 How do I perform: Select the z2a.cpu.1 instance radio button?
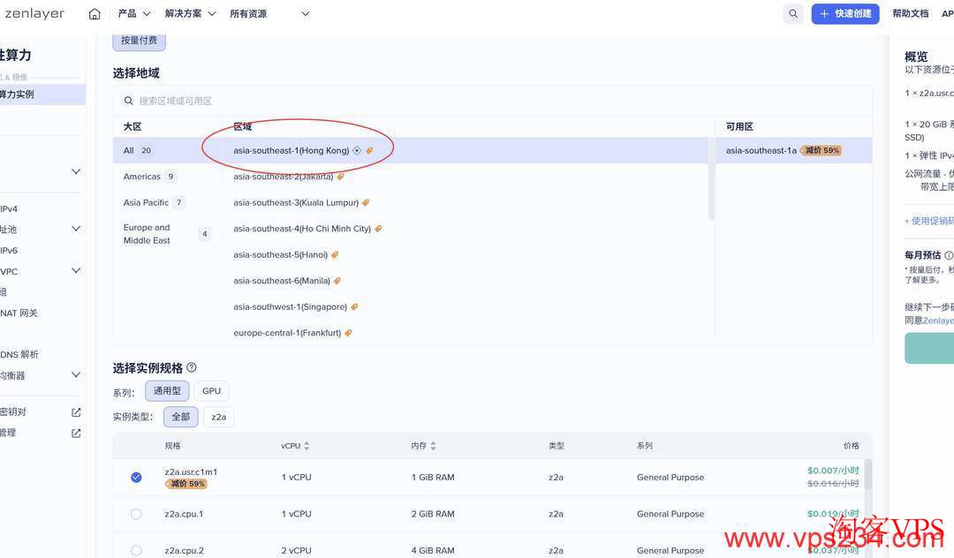pyautogui.click(x=136, y=513)
